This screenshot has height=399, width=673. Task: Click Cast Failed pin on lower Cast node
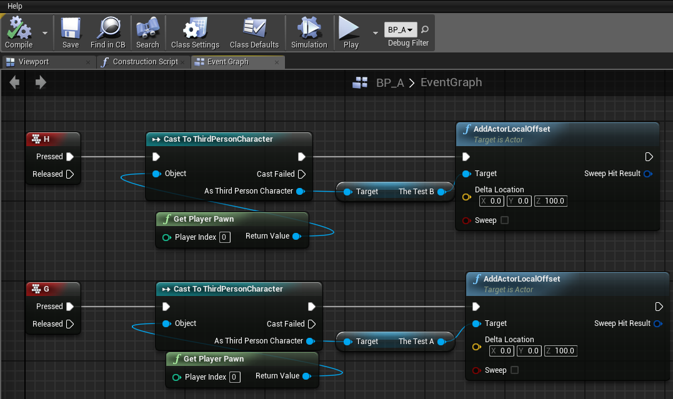312,324
